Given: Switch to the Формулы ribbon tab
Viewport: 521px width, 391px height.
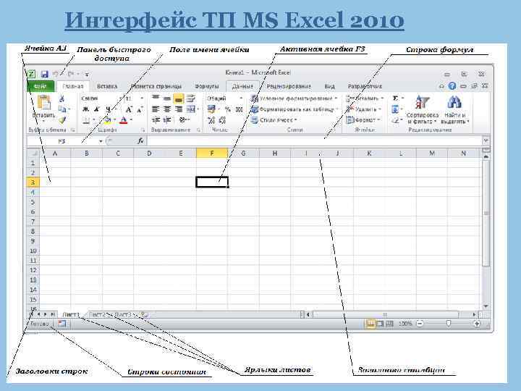Looking at the screenshot, I should pyautogui.click(x=207, y=86).
